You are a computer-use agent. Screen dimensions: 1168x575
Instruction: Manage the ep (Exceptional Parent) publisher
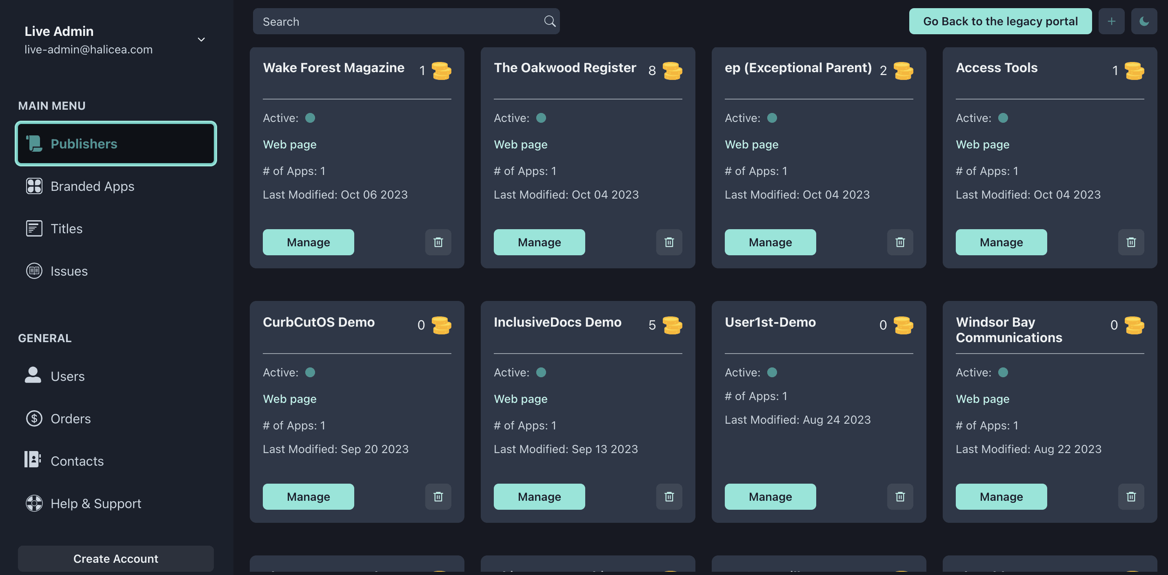770,242
